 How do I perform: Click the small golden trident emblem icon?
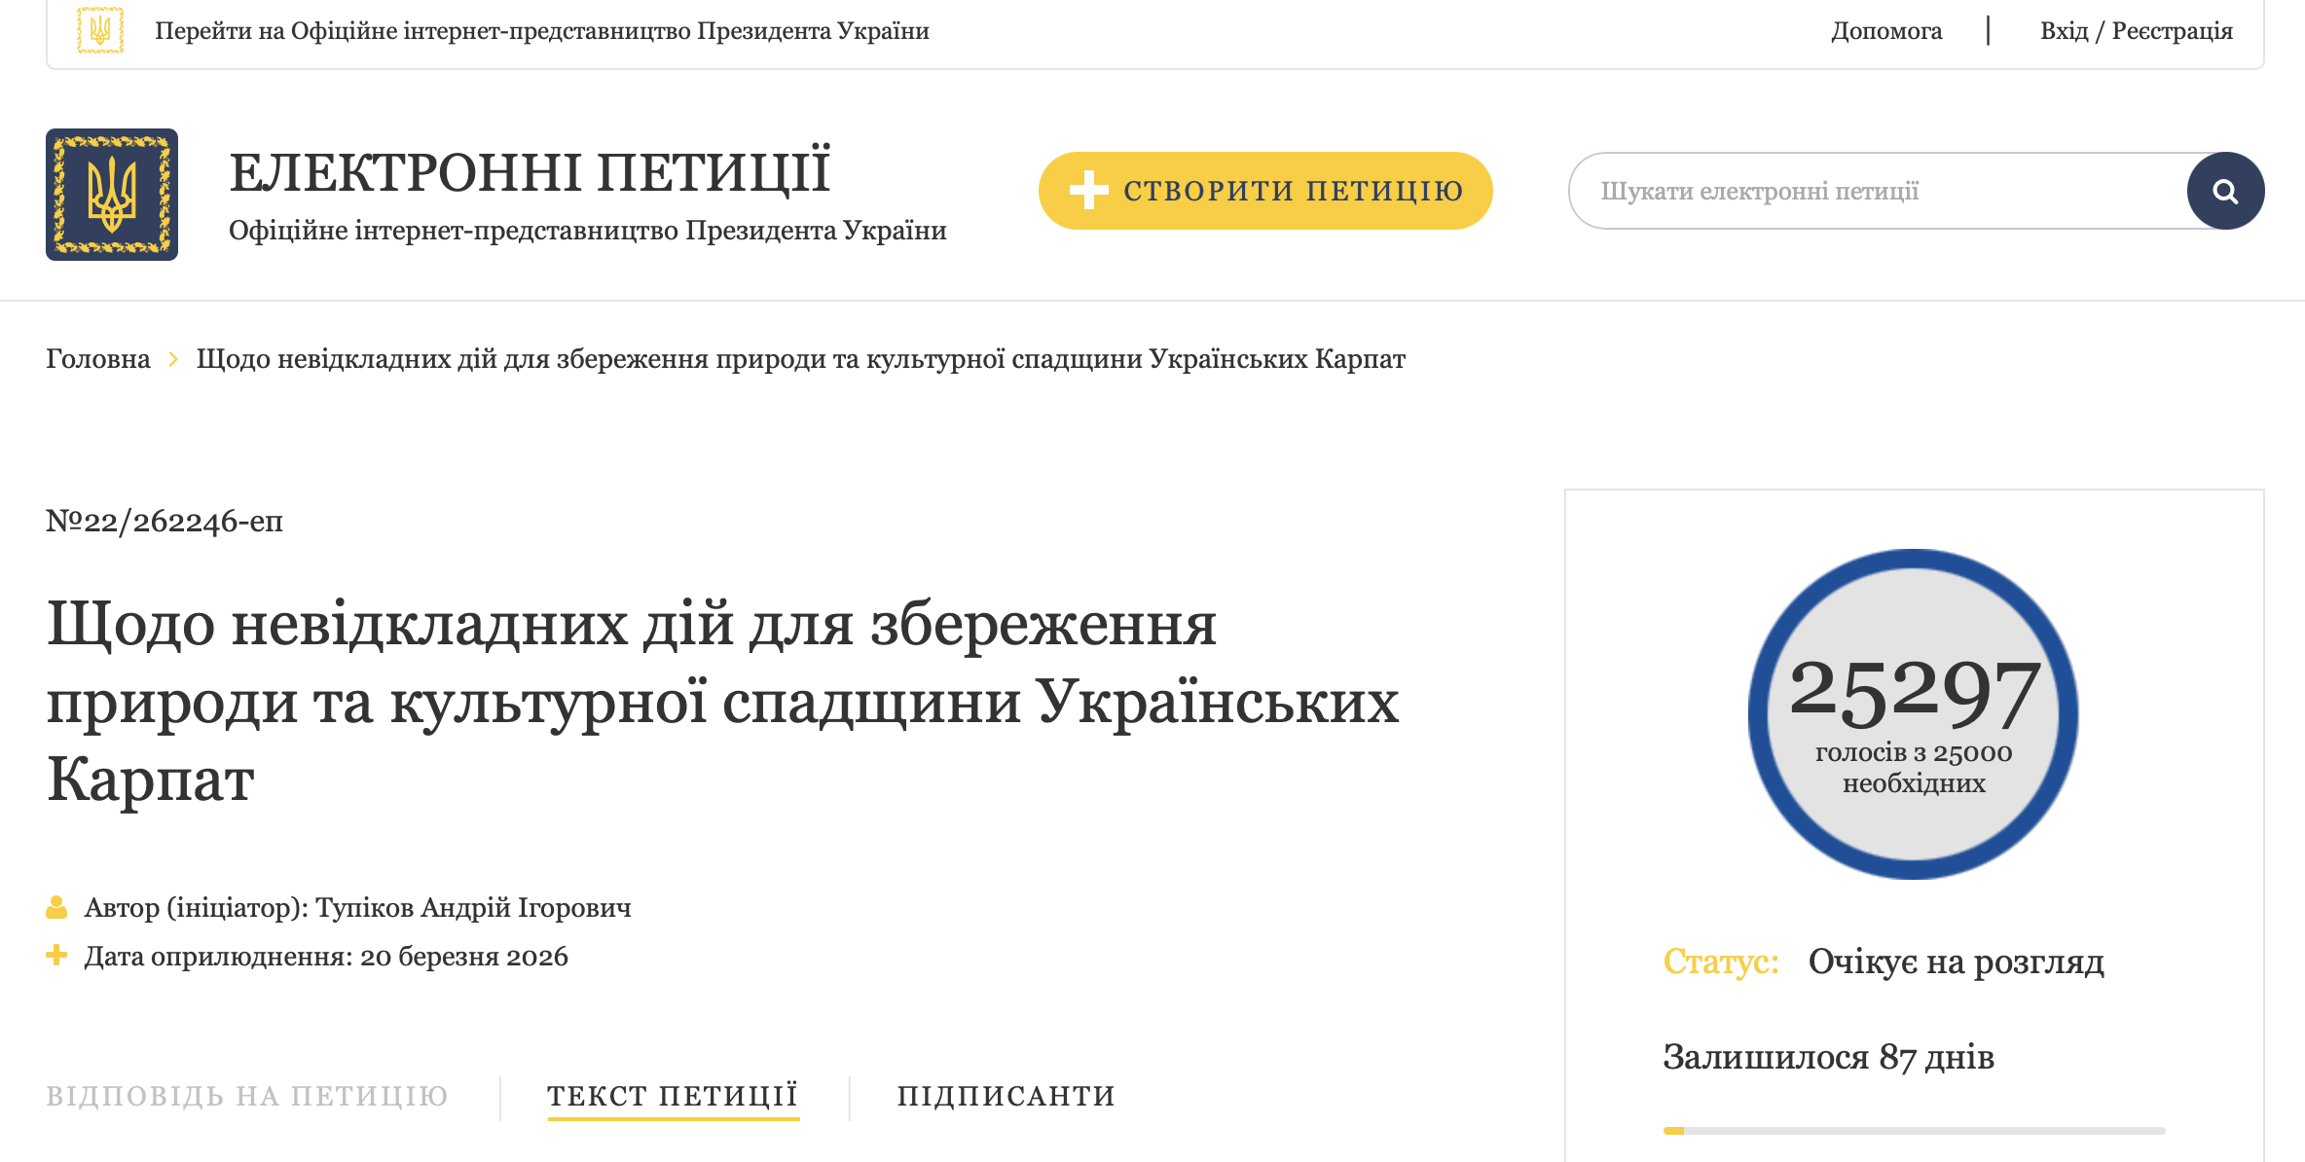click(x=100, y=30)
